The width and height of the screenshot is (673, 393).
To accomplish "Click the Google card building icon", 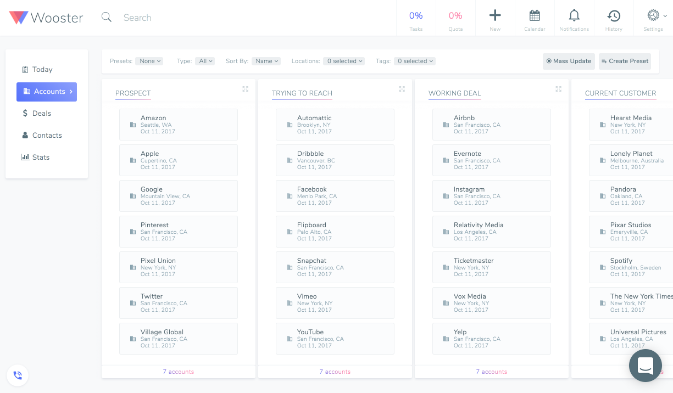I will pyautogui.click(x=132, y=196).
